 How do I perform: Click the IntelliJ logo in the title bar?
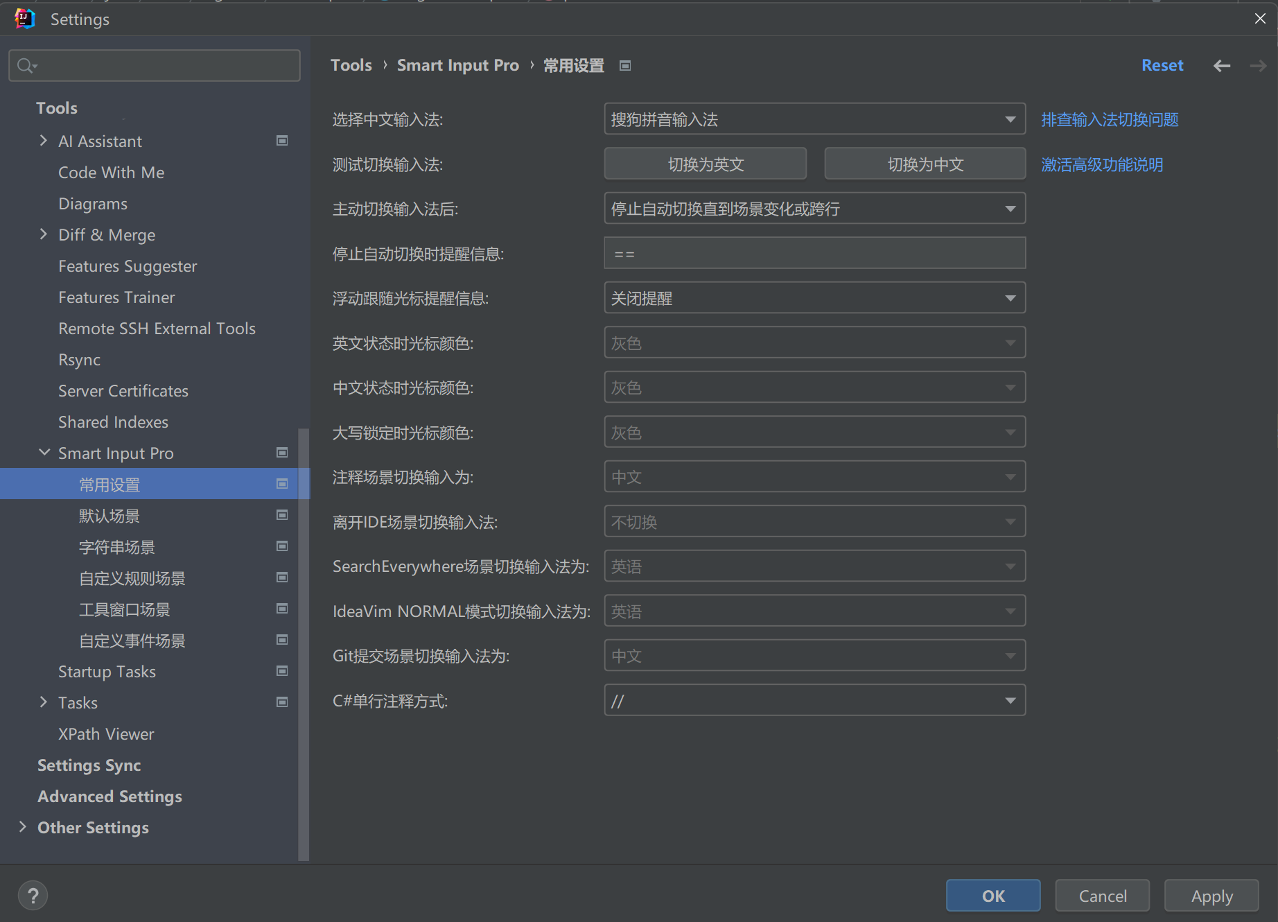pyautogui.click(x=24, y=19)
